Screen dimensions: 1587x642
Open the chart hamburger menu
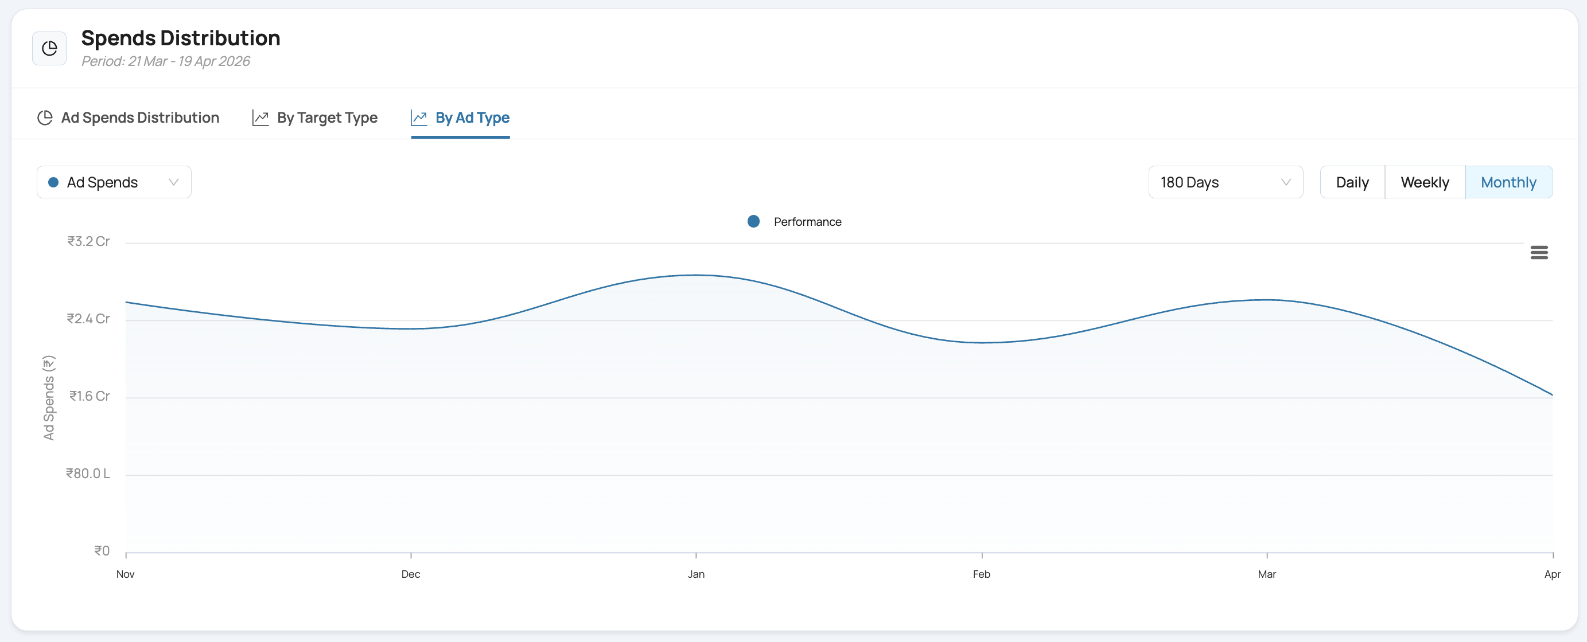(x=1539, y=252)
